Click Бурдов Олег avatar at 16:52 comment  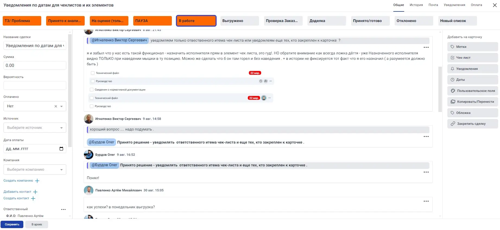point(88,155)
